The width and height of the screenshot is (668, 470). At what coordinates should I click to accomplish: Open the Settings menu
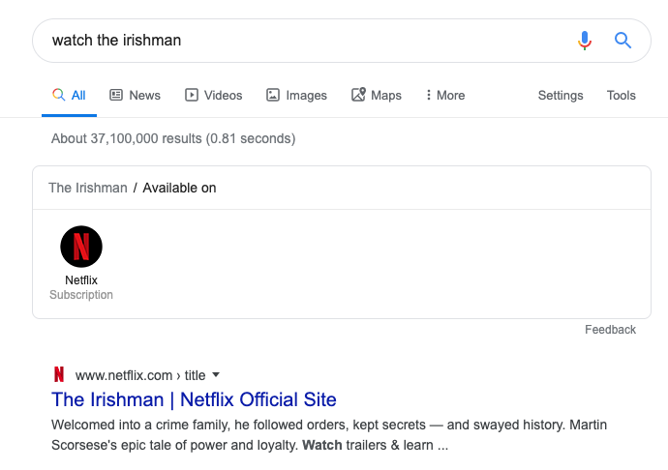pos(561,95)
